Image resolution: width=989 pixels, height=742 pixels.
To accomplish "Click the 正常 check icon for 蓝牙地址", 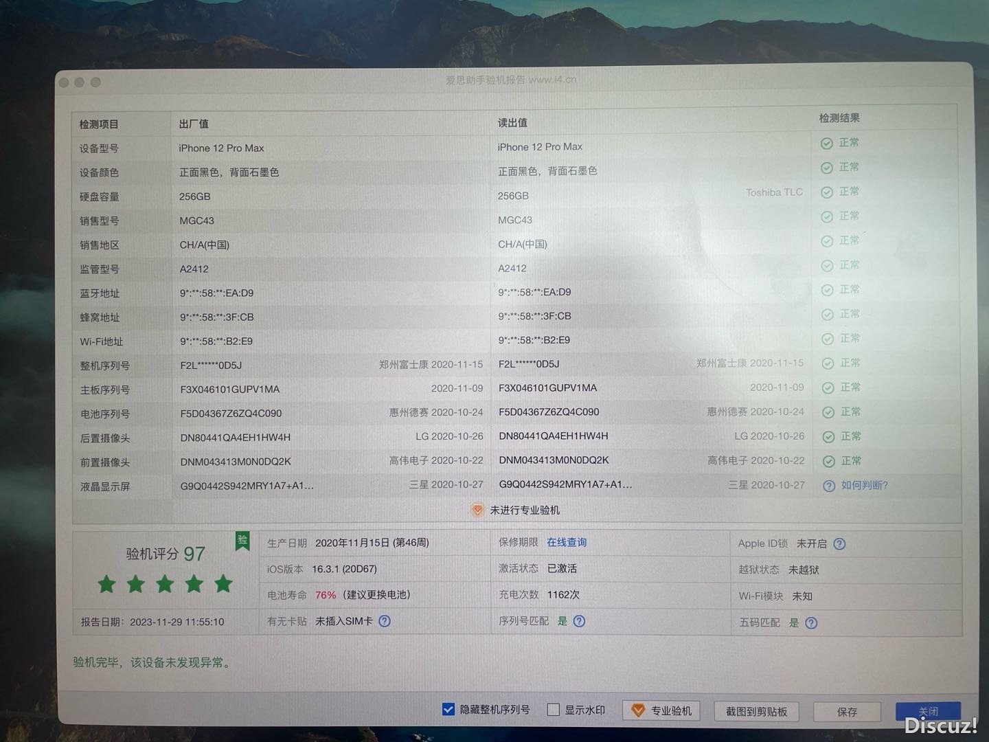I will [x=827, y=290].
